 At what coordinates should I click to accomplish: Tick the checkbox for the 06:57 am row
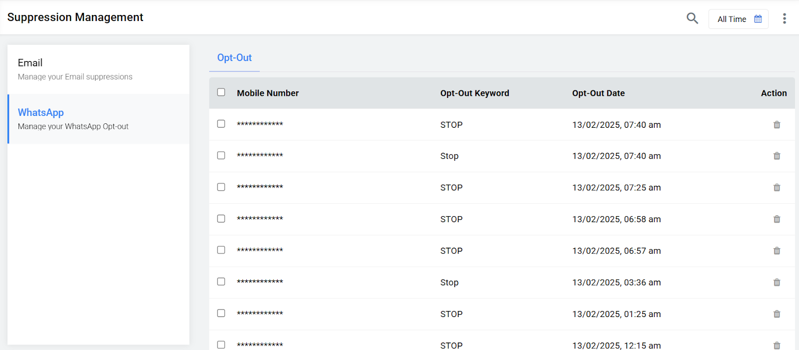(221, 250)
